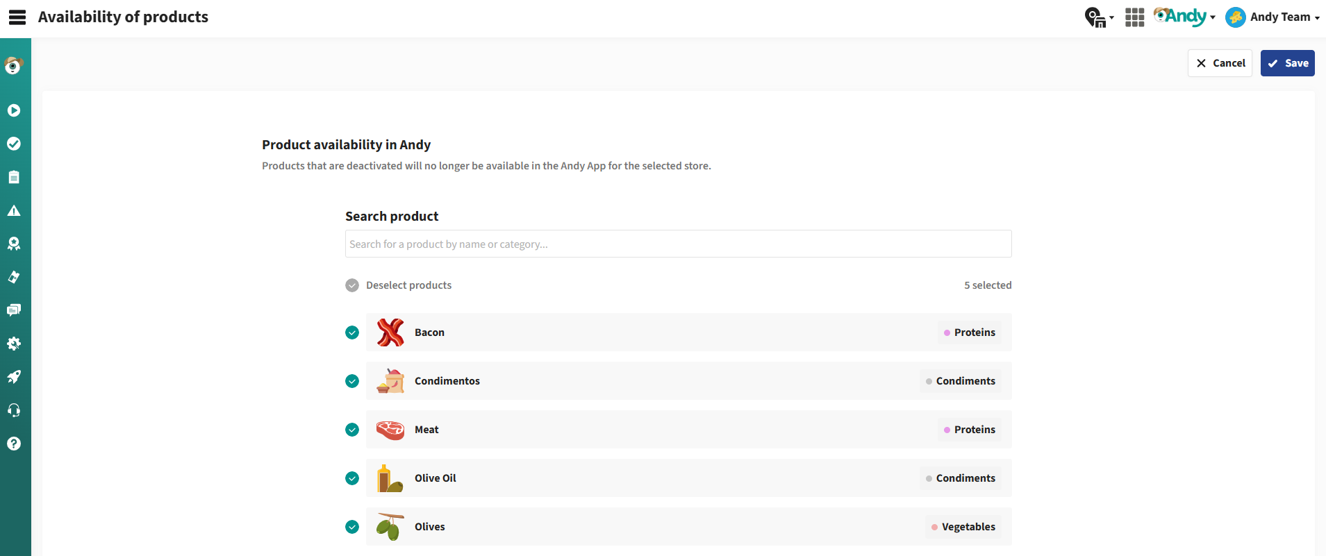
Task: Toggle the Deselect products checkbox
Action: tap(352, 285)
